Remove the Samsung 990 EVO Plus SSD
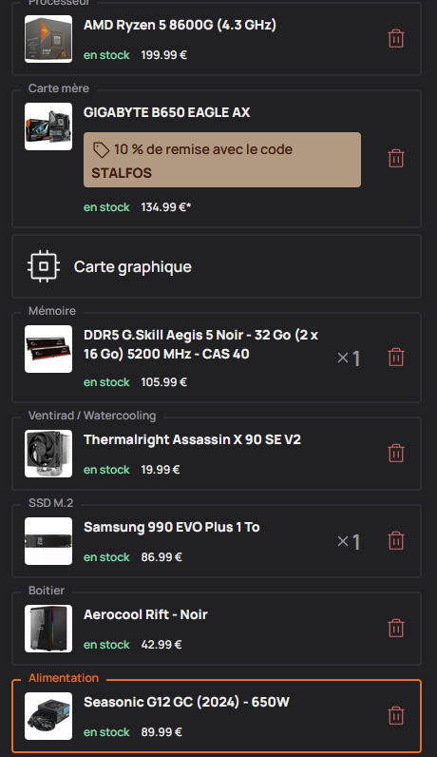Image resolution: width=437 pixels, height=757 pixels. (x=396, y=541)
